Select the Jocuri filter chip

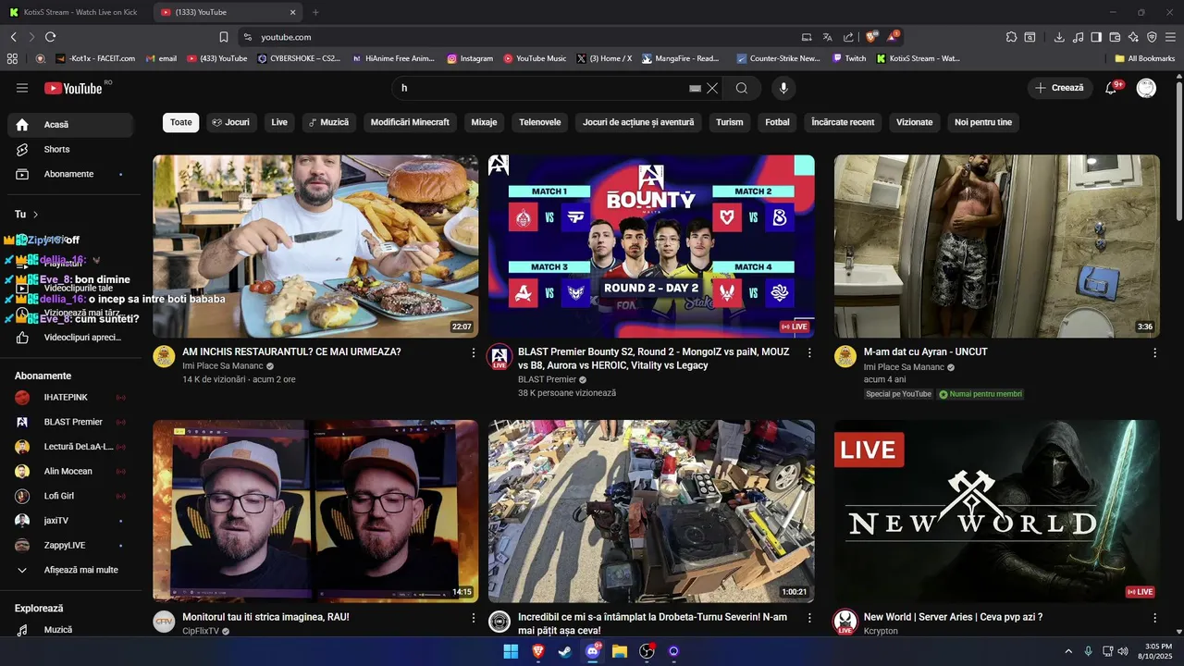point(230,122)
